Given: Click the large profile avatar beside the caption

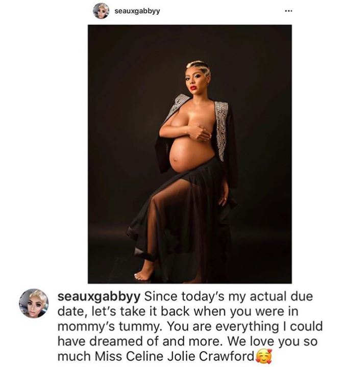Looking at the screenshot, I should [x=34, y=303].
